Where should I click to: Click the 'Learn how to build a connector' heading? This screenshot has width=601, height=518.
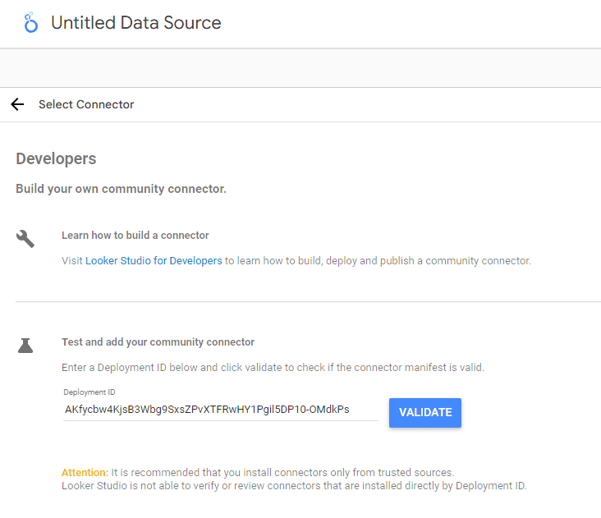[135, 236]
